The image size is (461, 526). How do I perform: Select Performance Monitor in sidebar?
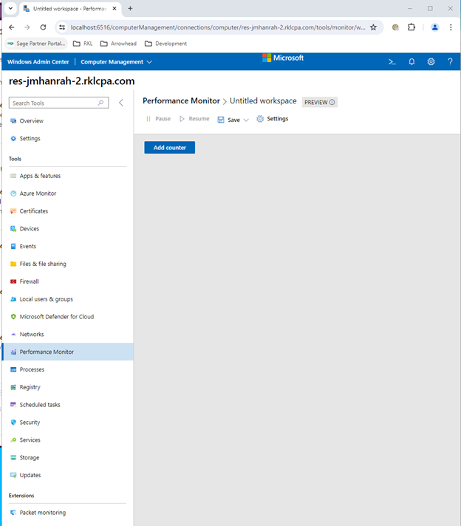(68, 352)
